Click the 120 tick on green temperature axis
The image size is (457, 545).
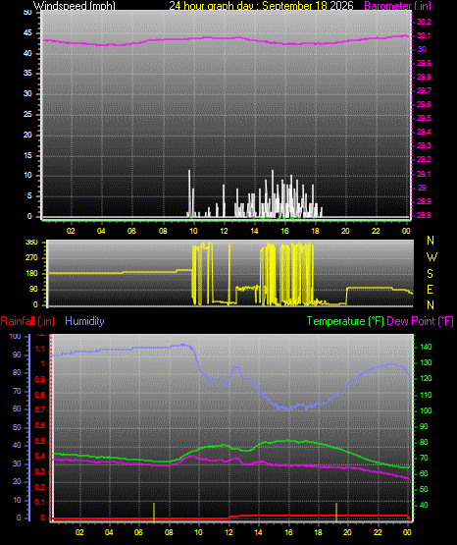point(426,378)
